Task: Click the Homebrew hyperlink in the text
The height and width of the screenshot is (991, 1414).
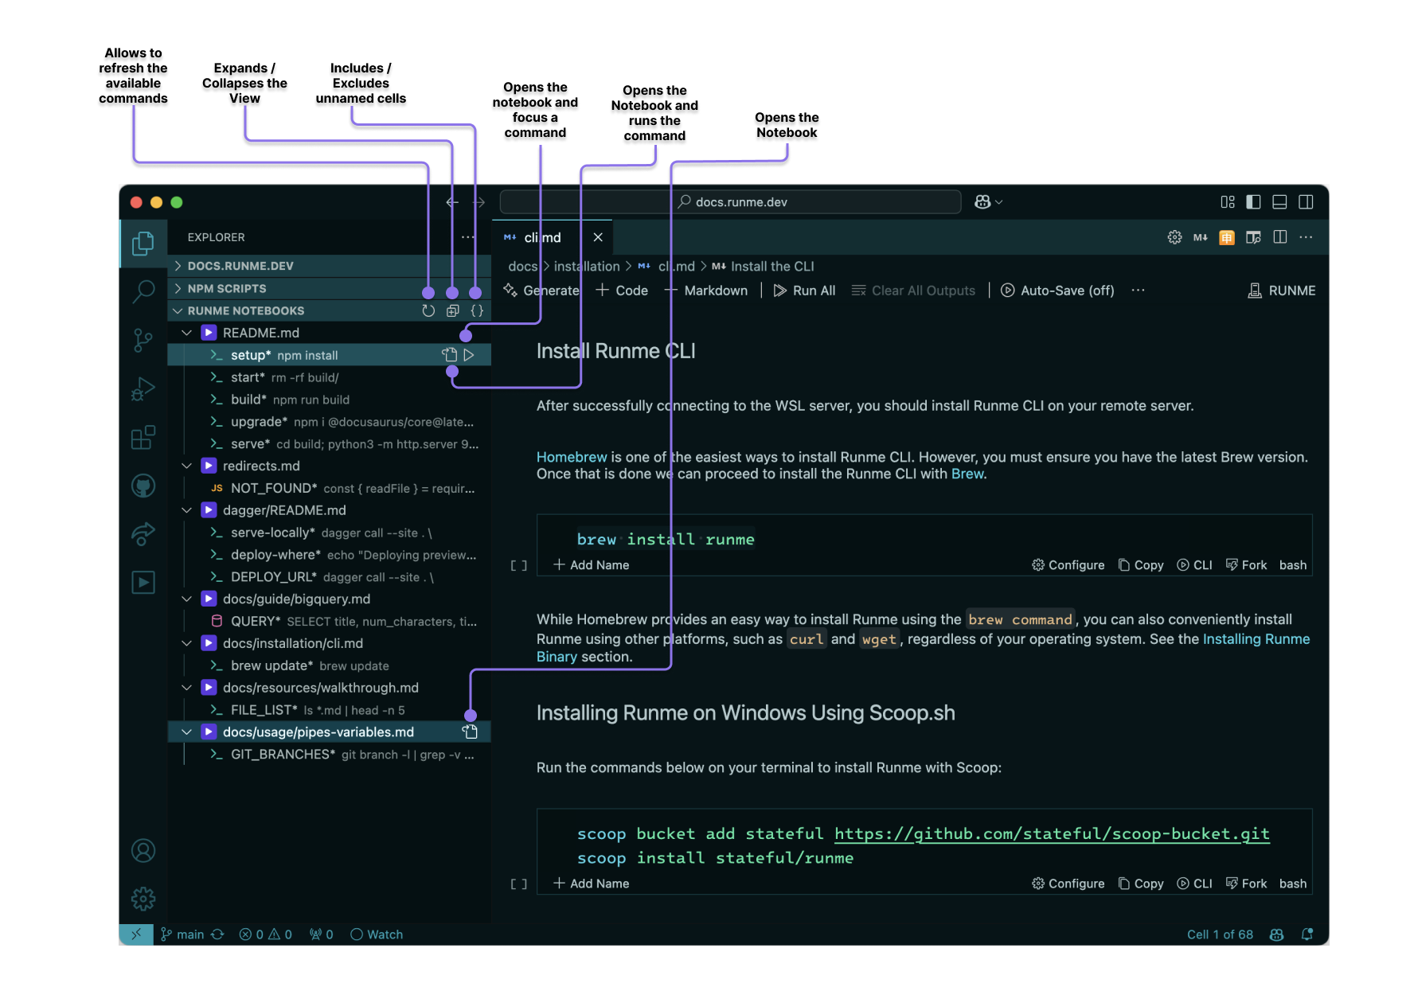Action: (x=572, y=457)
